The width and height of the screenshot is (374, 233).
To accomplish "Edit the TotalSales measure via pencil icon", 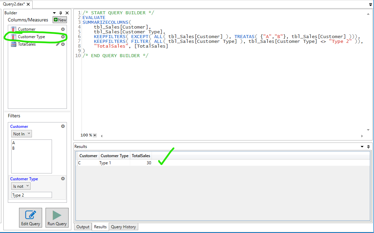I will (x=58, y=44).
